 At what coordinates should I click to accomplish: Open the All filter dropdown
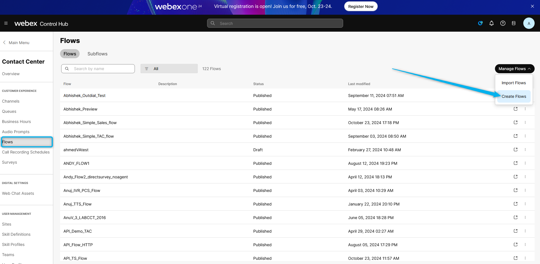169,69
